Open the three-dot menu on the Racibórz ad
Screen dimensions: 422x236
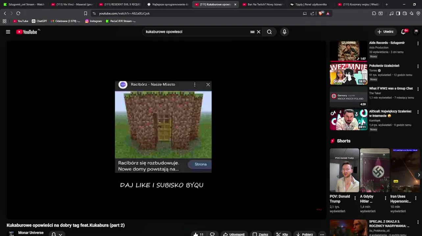195,85
